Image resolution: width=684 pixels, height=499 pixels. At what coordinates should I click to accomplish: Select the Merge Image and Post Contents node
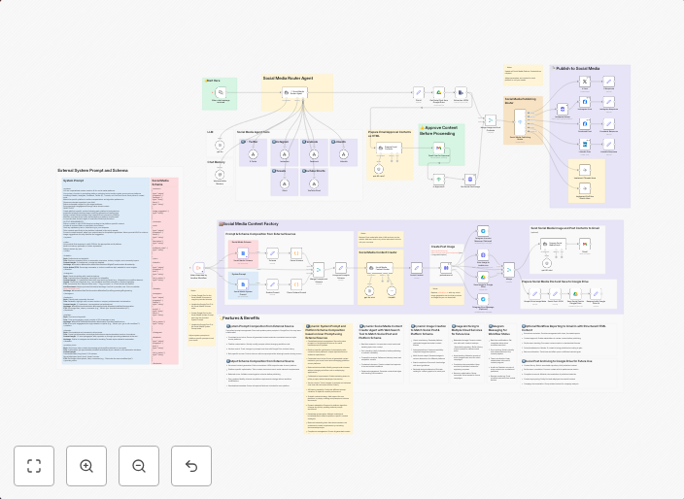[x=491, y=120]
